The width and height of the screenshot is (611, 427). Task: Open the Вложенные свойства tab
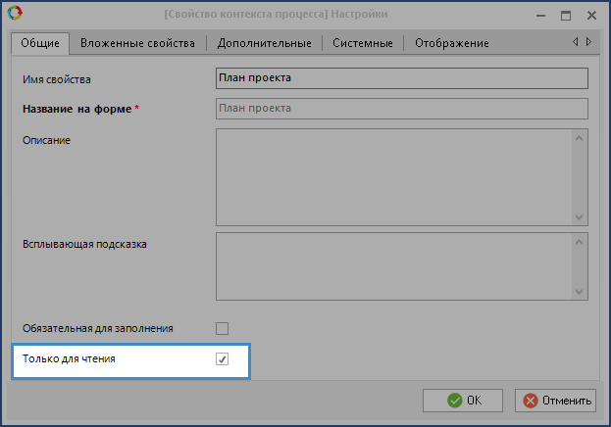click(138, 43)
